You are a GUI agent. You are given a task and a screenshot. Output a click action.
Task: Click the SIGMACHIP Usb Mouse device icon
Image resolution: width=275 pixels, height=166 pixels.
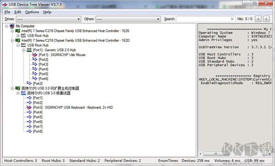pos(35,55)
